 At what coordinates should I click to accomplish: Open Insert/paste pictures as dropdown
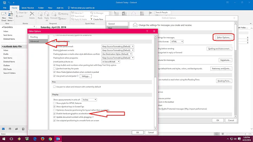point(111,62)
